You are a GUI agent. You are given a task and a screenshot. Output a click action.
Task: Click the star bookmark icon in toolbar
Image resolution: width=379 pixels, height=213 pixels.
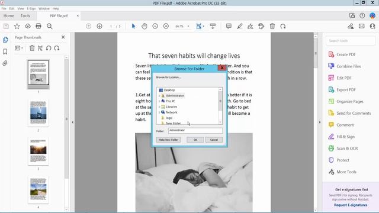coord(17,26)
